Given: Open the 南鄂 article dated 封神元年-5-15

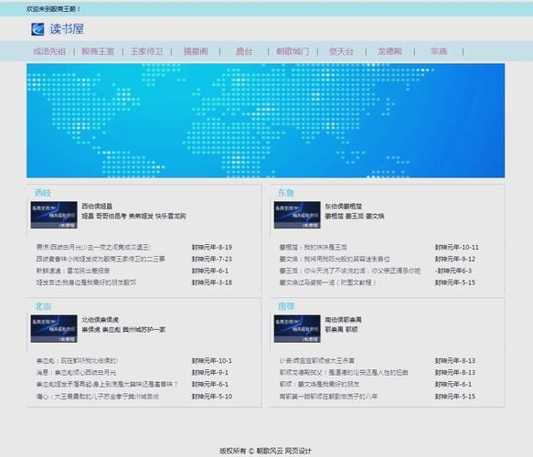Looking at the screenshot, I should coord(328,396).
